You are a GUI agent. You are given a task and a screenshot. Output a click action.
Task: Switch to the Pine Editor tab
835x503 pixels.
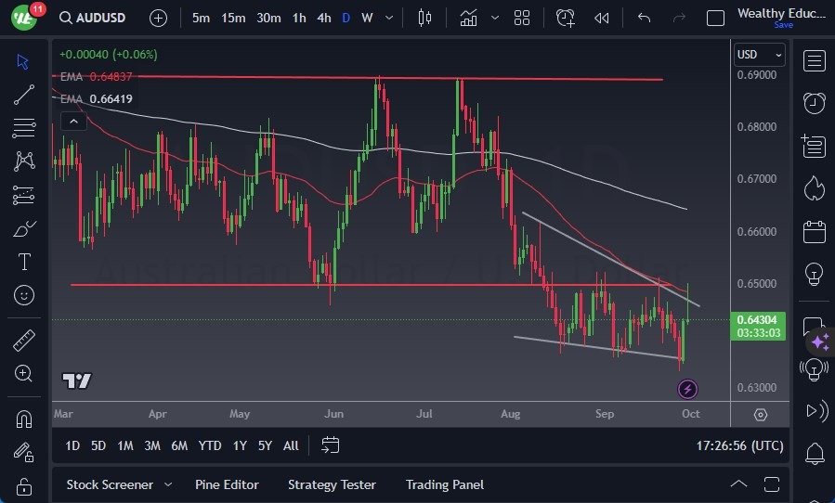click(x=227, y=484)
